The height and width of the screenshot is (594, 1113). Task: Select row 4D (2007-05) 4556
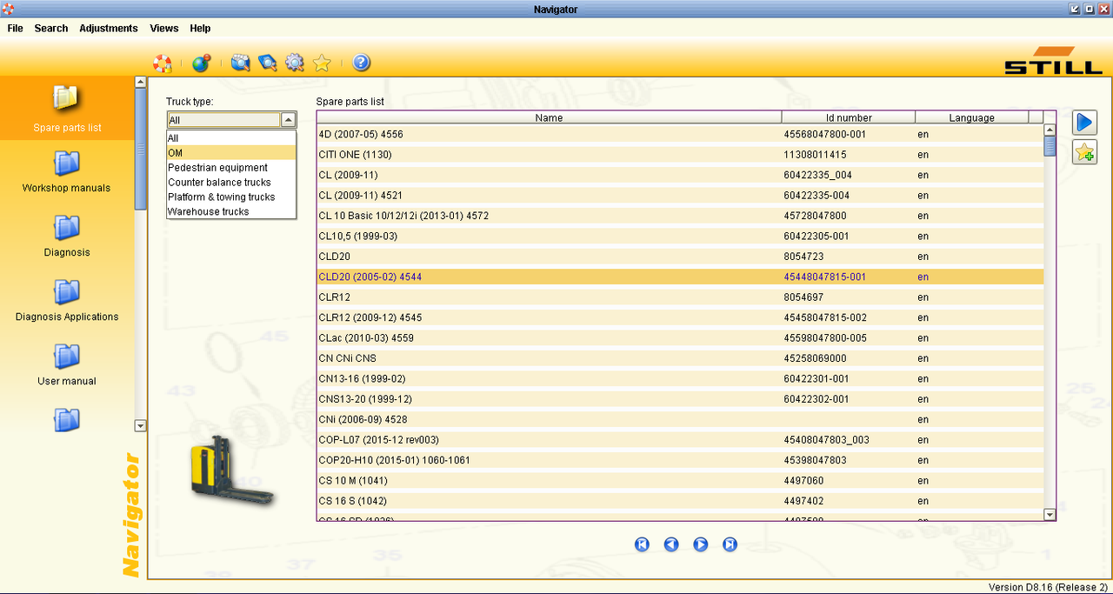(x=680, y=135)
